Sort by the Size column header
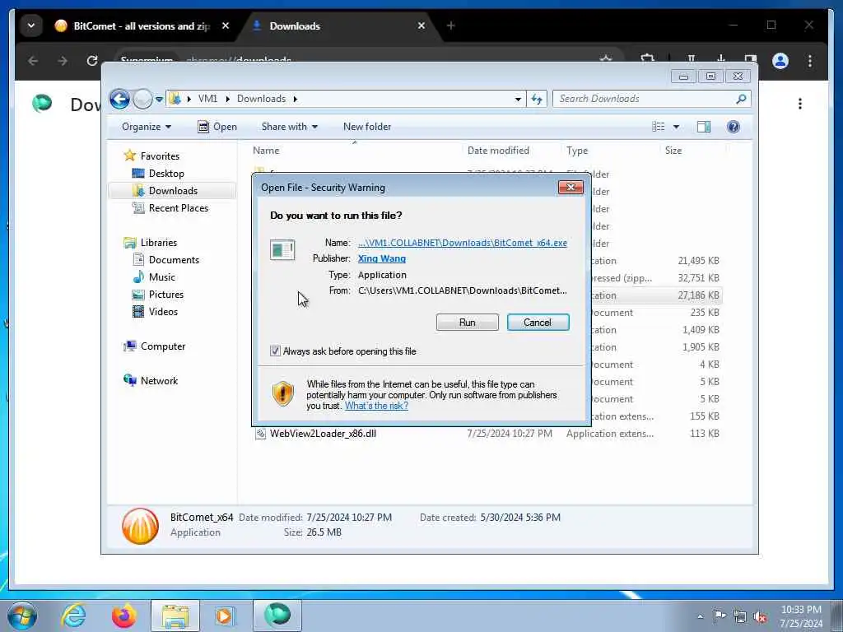The image size is (843, 632). pos(673,151)
